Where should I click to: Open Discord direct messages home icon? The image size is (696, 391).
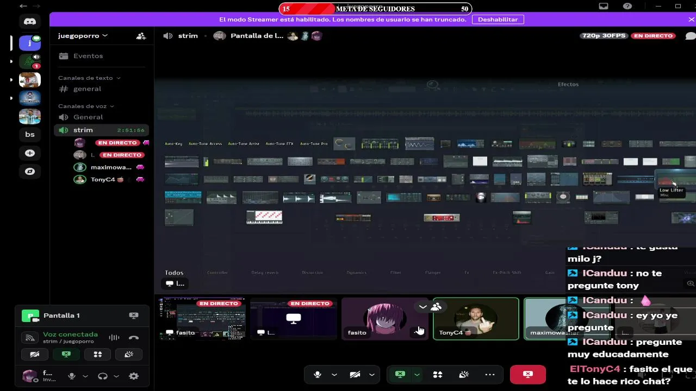pos(30,22)
